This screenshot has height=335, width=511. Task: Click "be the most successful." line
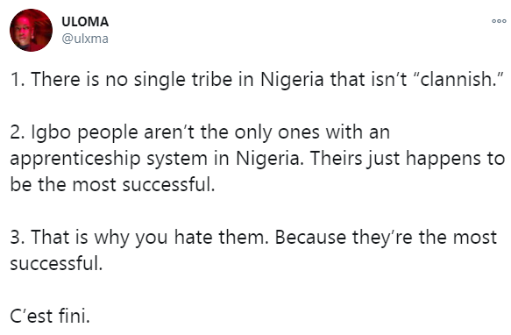(x=112, y=185)
